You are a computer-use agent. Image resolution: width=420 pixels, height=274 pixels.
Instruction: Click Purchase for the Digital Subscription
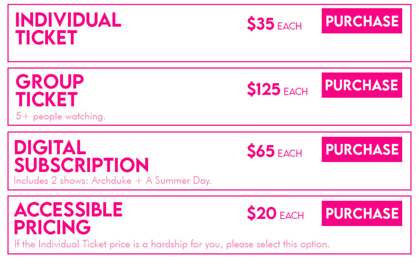pyautogui.click(x=362, y=149)
